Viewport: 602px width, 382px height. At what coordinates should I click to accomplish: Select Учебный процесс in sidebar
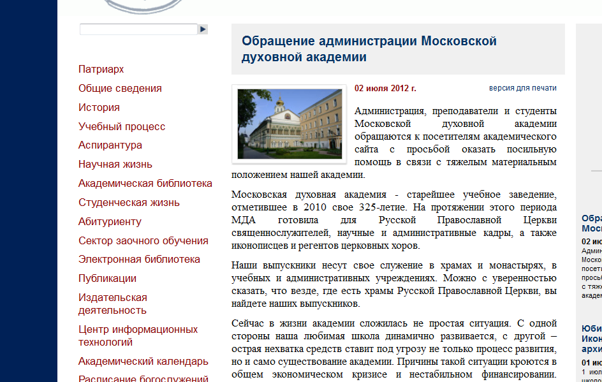click(122, 126)
